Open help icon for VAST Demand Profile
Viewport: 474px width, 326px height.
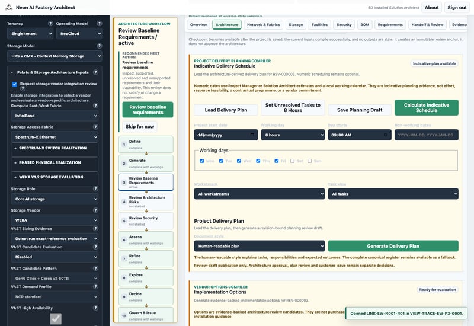[x=95, y=286]
